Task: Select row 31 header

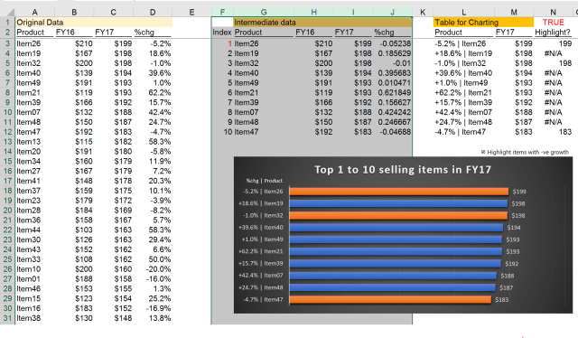Action: coord(7,318)
